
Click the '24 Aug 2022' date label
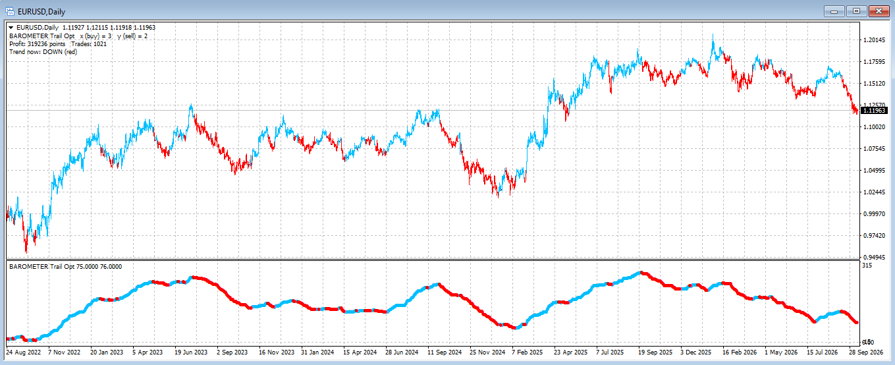(24, 352)
